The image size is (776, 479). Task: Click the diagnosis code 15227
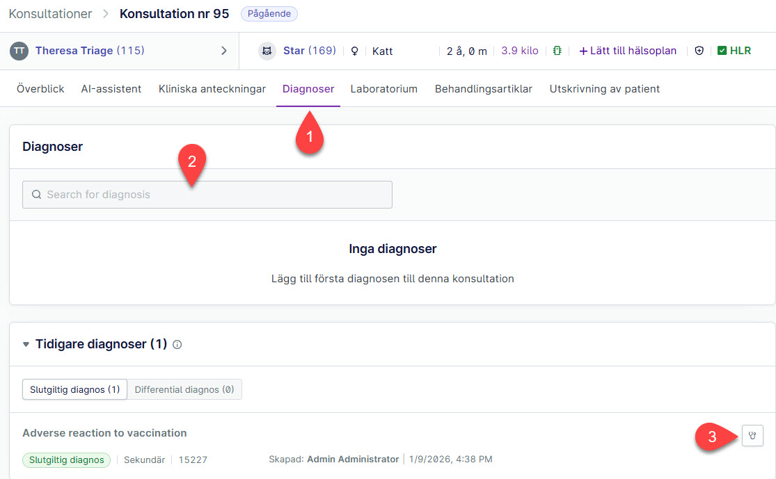point(193,460)
